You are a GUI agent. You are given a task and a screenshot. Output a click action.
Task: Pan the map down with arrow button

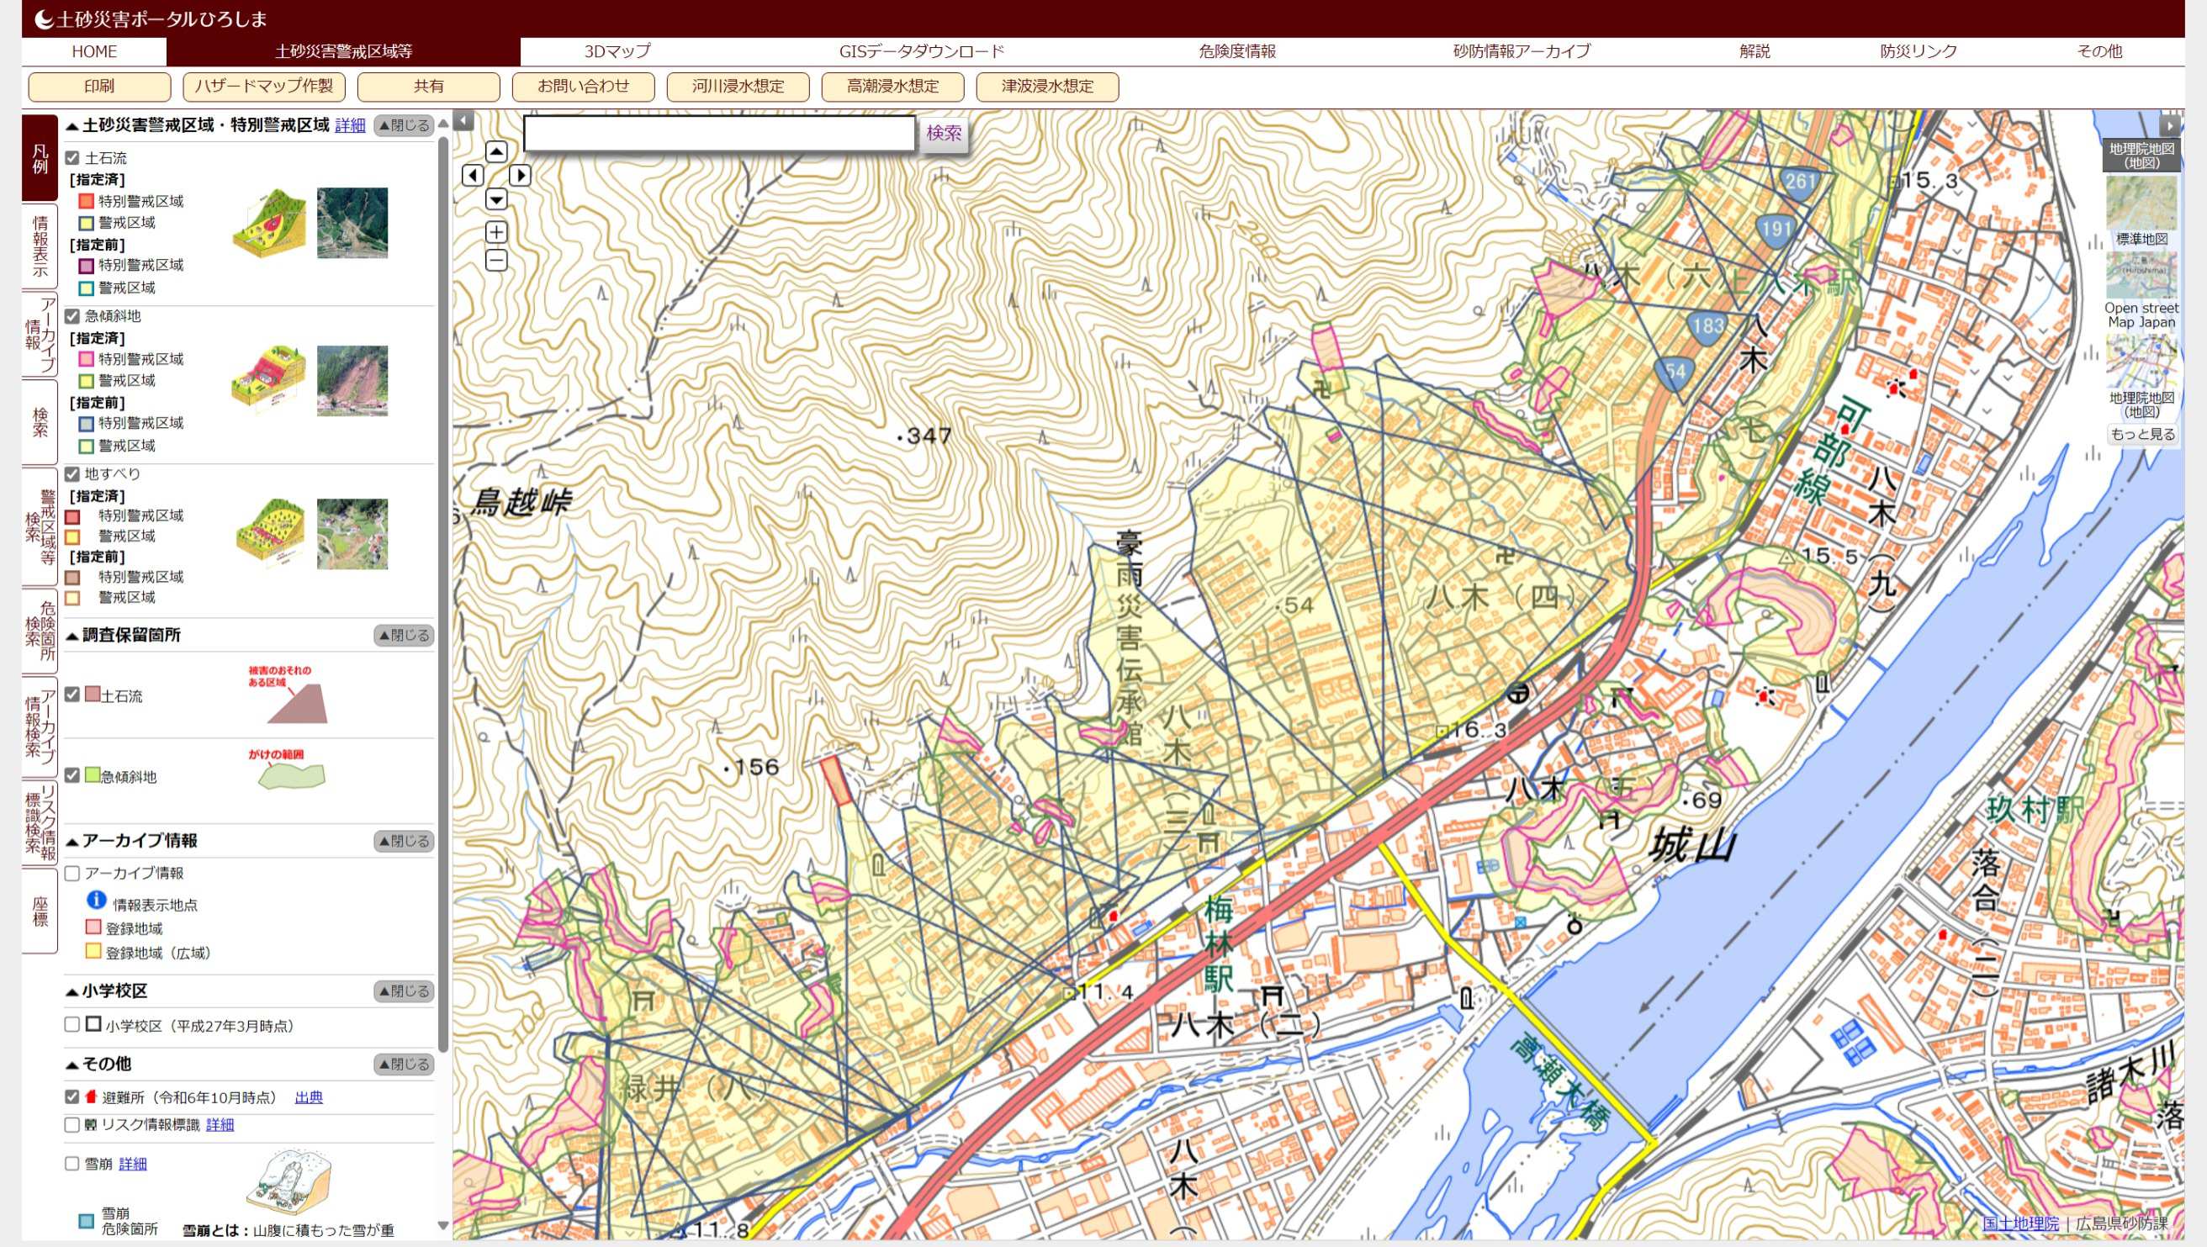496,199
